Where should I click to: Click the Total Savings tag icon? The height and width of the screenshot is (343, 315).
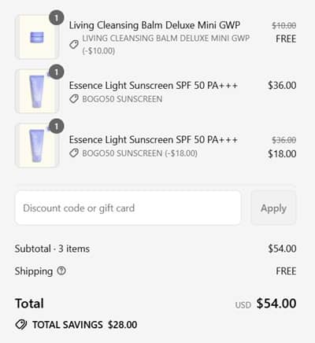(x=20, y=325)
